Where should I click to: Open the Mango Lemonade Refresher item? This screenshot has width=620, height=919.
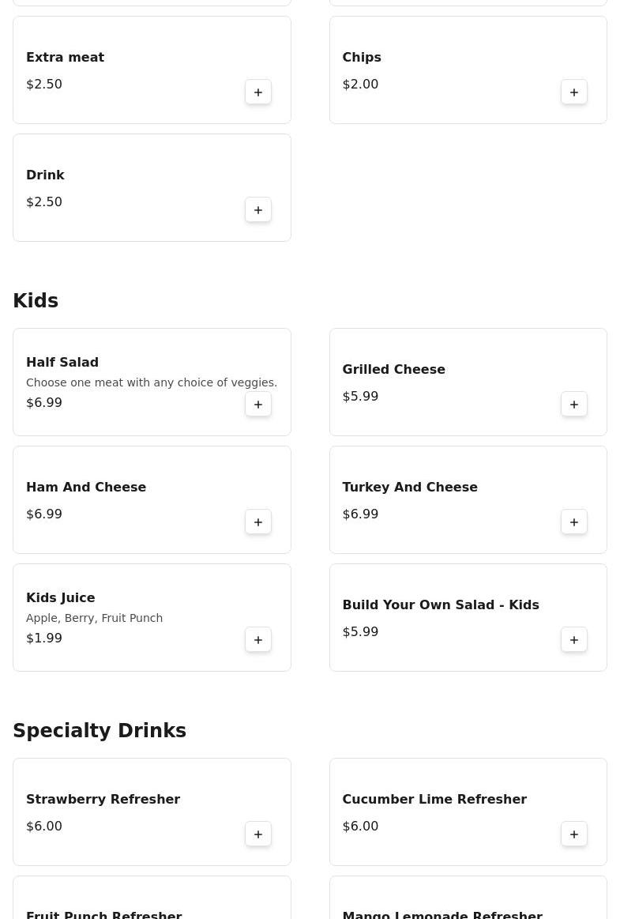(x=442, y=914)
